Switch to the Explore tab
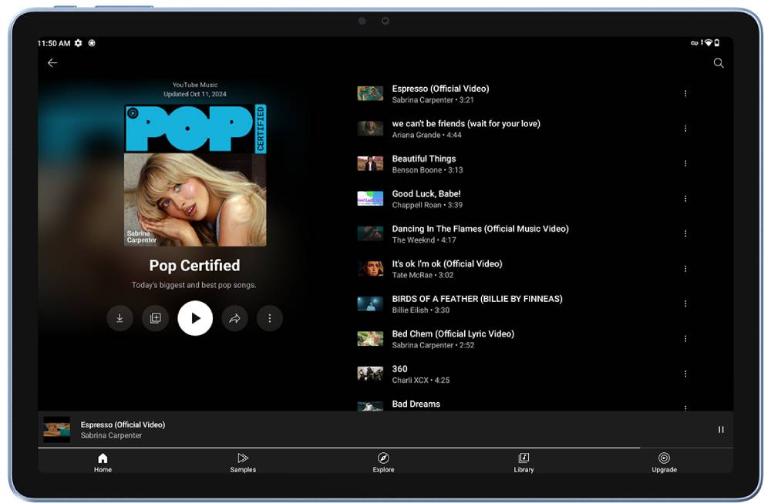This screenshot has height=503, width=771. [383, 462]
